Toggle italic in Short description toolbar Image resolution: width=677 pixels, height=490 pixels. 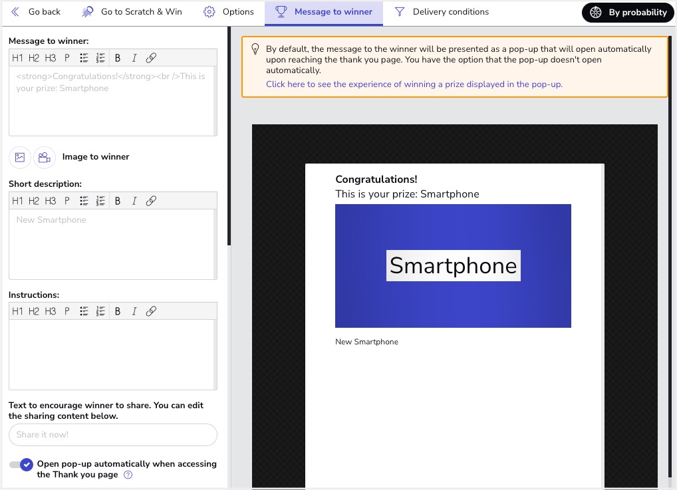point(134,201)
